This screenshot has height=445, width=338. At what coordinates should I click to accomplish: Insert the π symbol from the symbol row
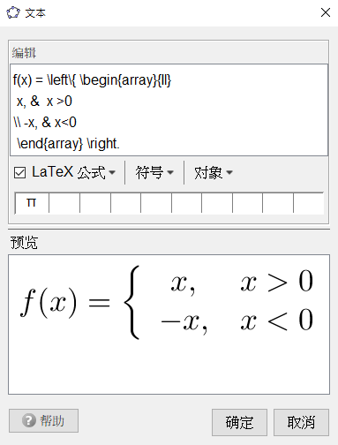(31, 202)
